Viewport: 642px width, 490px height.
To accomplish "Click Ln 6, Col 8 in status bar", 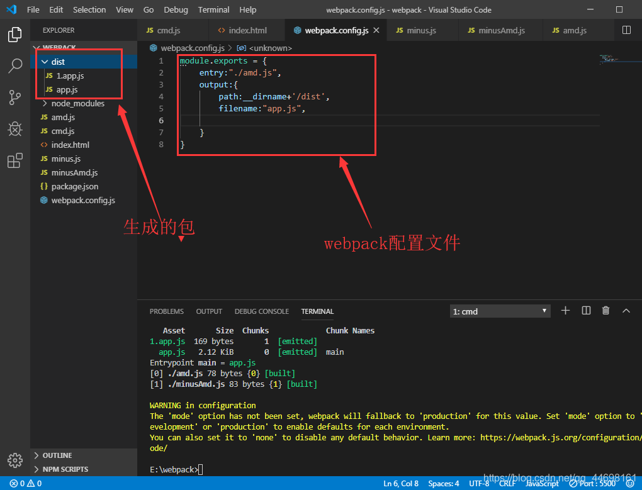I will (x=401, y=484).
